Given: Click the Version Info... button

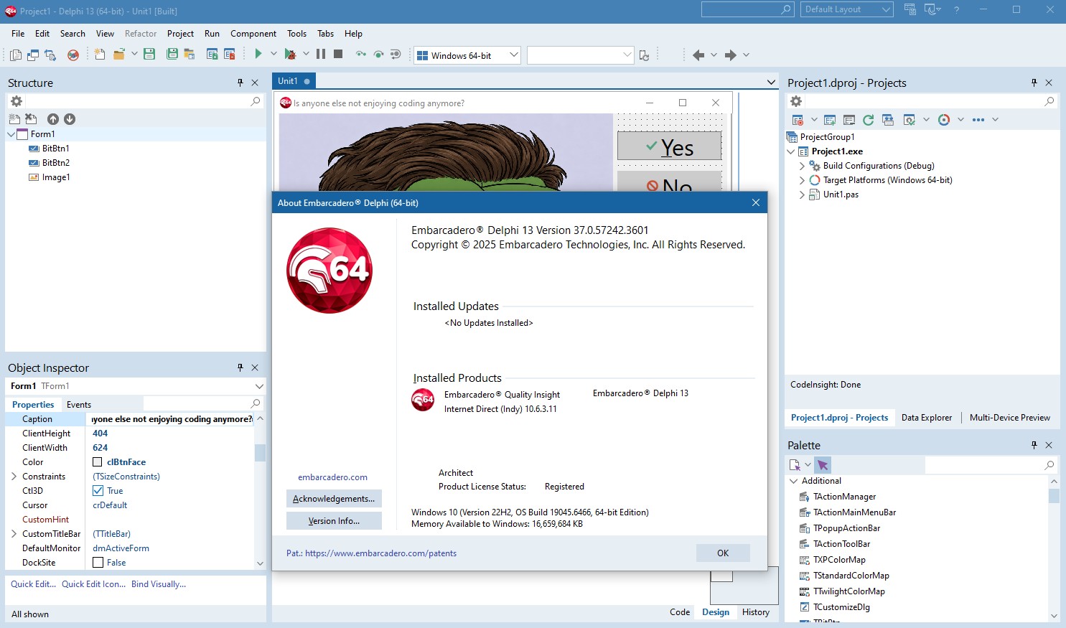Looking at the screenshot, I should [334, 521].
